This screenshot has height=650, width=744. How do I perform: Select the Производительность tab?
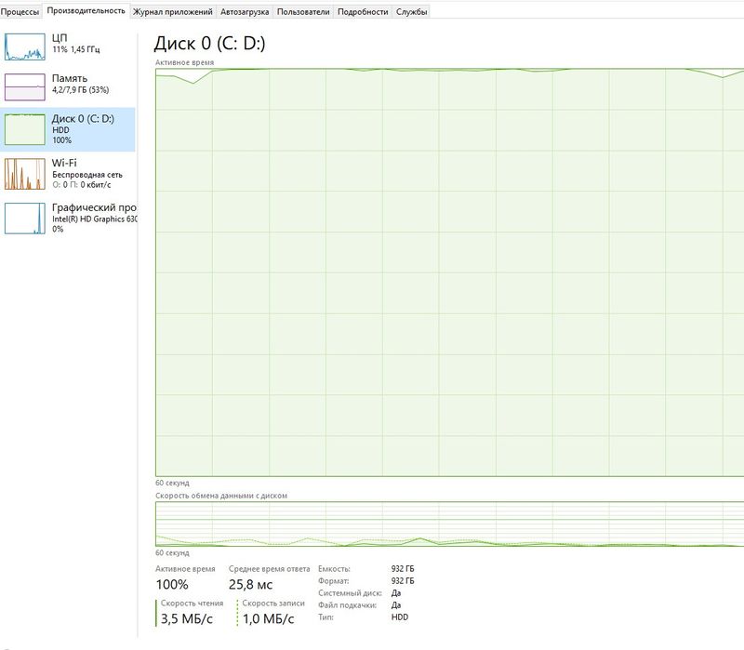[86, 11]
